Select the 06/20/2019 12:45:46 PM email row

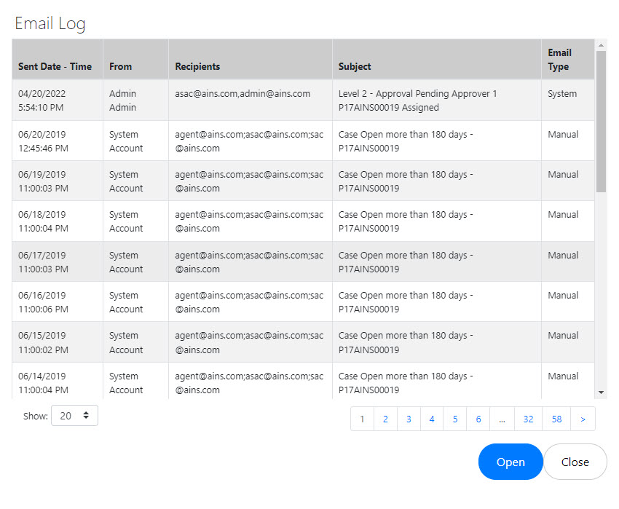coord(303,141)
